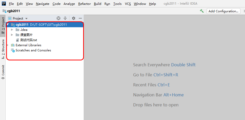Image resolution: width=245 pixels, height=120 pixels.
Task: Open the VCS menu
Action: [128, 4]
